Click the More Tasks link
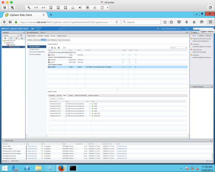This screenshot has width=215, height=172. 209,161
